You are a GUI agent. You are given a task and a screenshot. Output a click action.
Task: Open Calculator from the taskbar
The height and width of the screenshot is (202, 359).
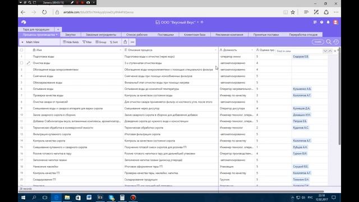122,198
